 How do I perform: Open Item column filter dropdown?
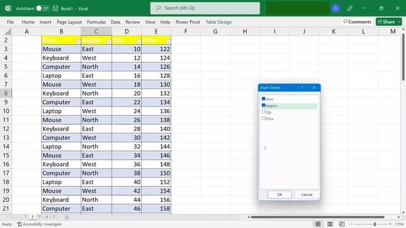[x=78, y=42]
